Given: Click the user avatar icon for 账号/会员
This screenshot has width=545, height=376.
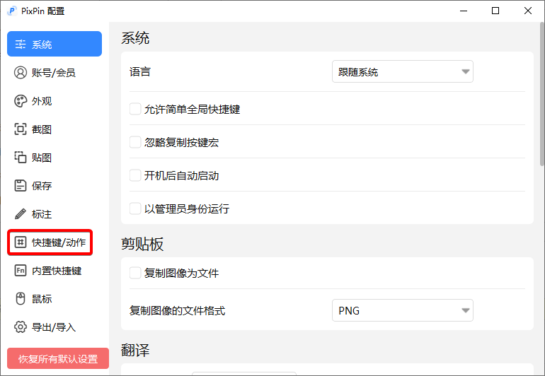Looking at the screenshot, I should click(20, 73).
